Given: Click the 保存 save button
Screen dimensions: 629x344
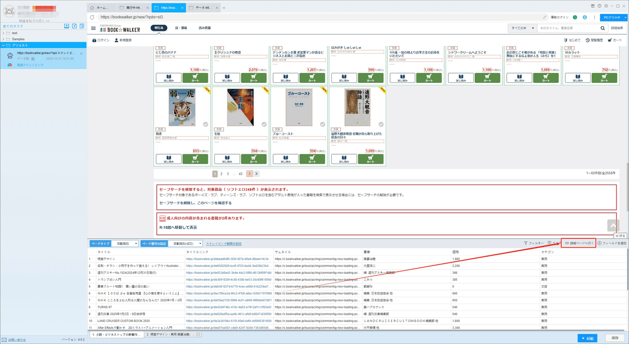Looking at the screenshot, I should (615, 338).
